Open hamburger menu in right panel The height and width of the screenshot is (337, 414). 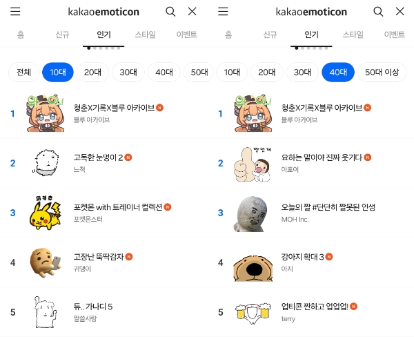coord(223,12)
